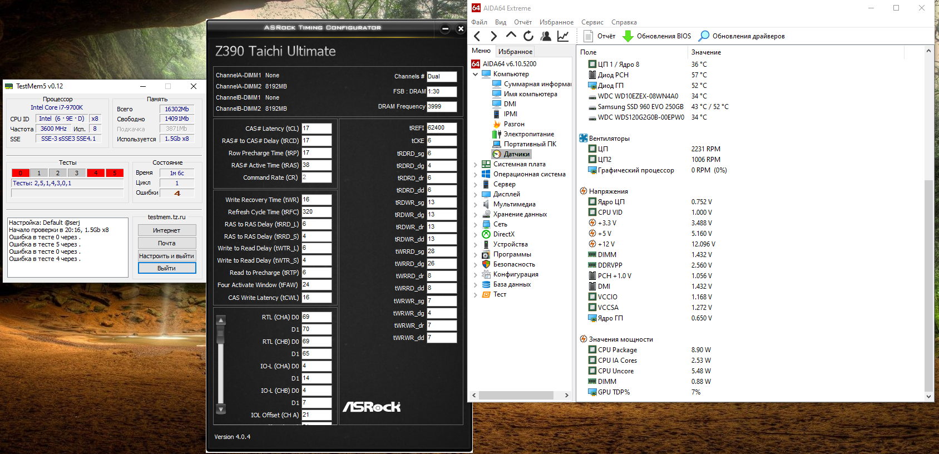Expand the Сервер node
Viewport: 939px width, 454px height.
point(476,184)
